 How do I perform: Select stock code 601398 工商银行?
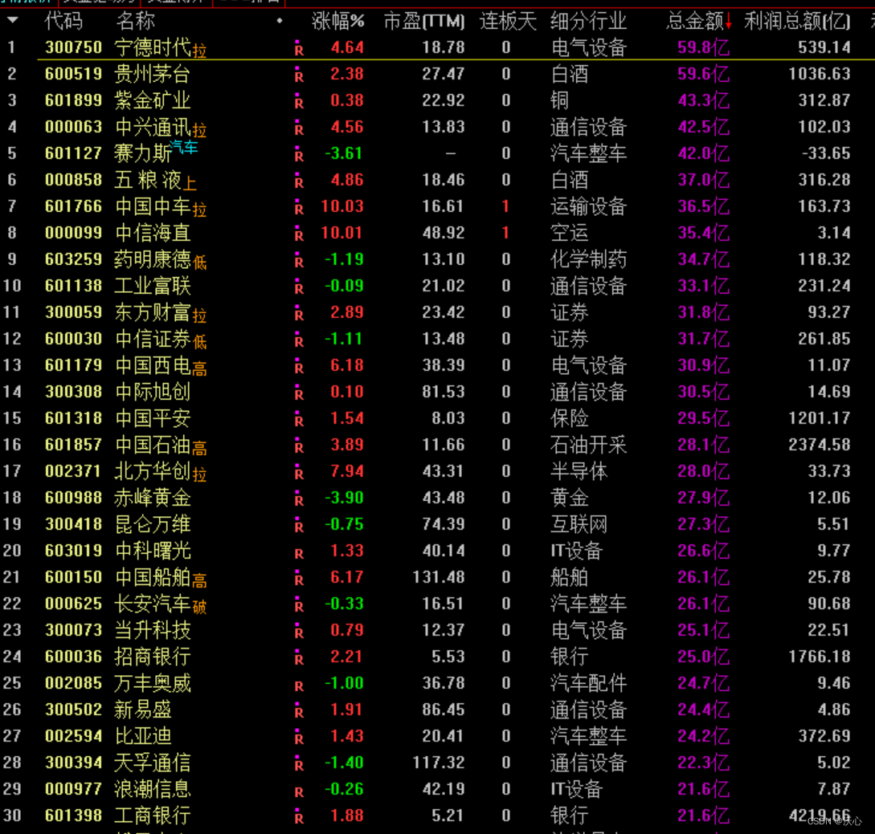tap(74, 816)
